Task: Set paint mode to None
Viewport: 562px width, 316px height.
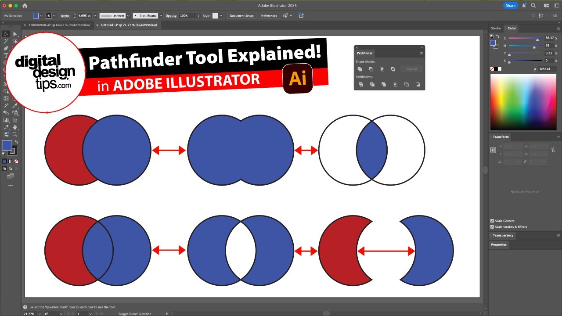Action: click(x=16, y=161)
